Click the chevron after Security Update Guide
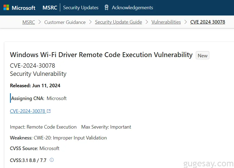The width and height of the screenshot is (234, 168). click(147, 22)
